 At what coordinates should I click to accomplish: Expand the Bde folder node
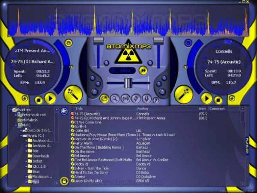coord(26,151)
